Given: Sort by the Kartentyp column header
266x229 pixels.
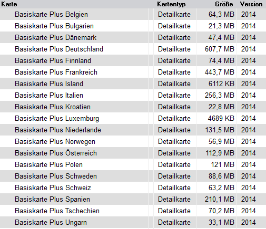Looking at the screenshot, I should [171, 4].
